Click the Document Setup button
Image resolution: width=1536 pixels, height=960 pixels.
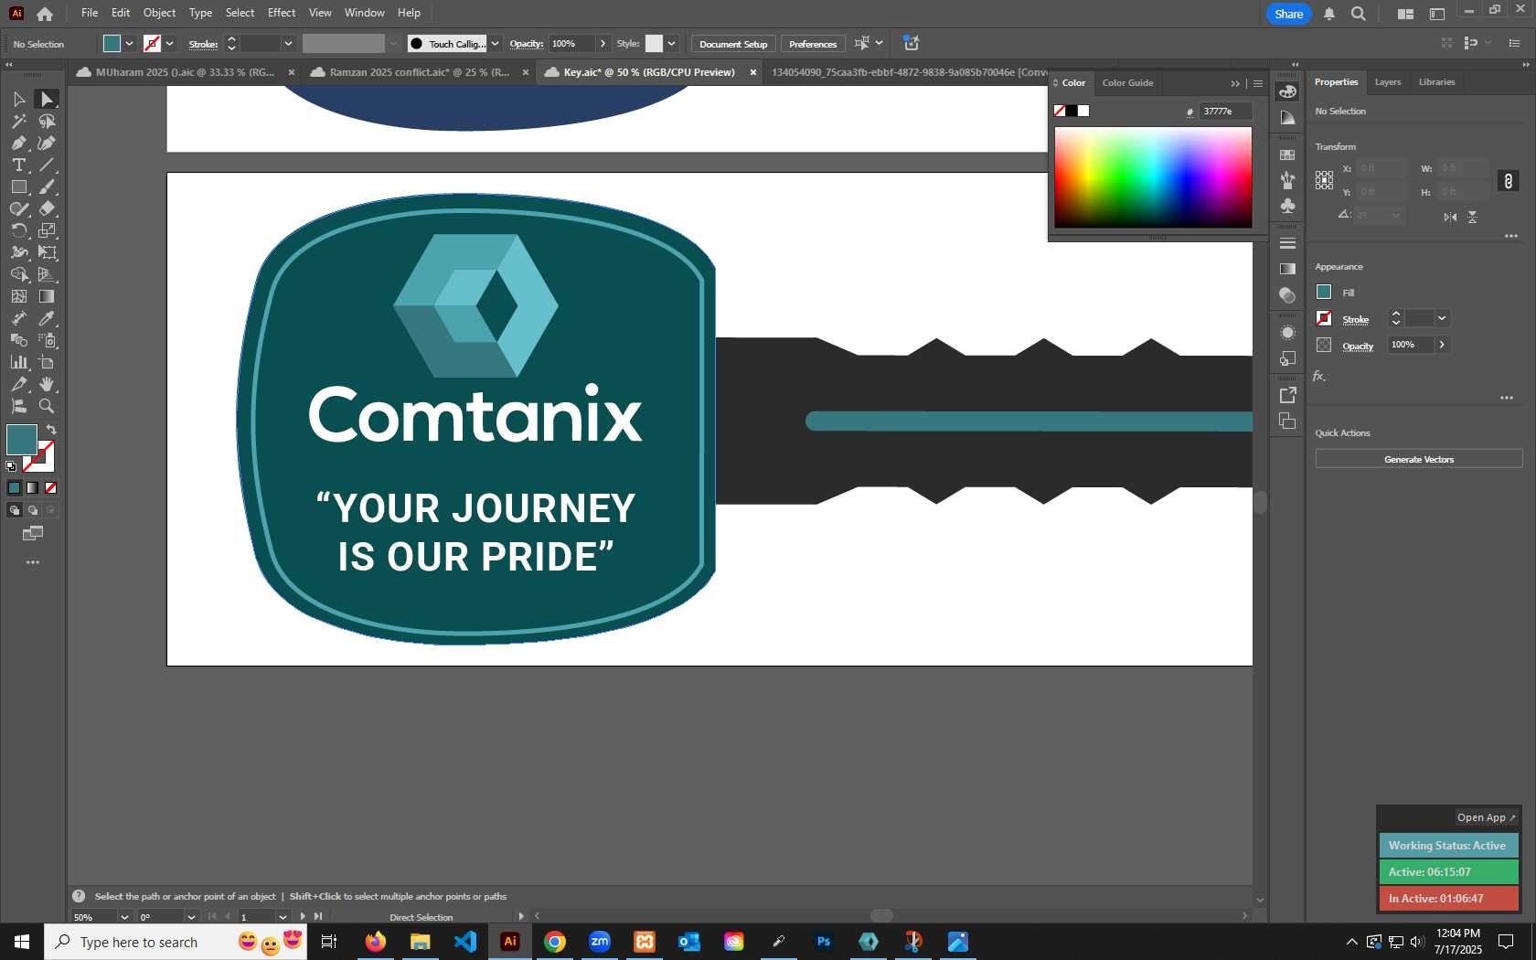point(733,44)
